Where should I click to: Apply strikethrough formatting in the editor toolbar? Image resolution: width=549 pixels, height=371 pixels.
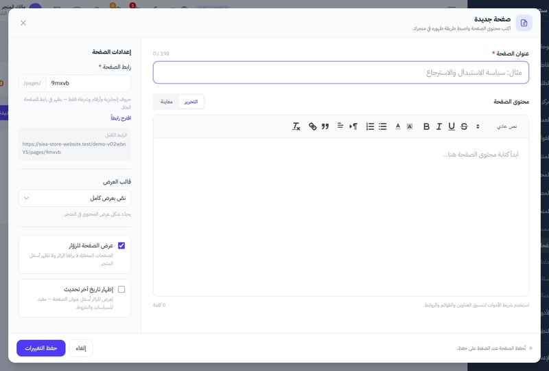(x=464, y=126)
